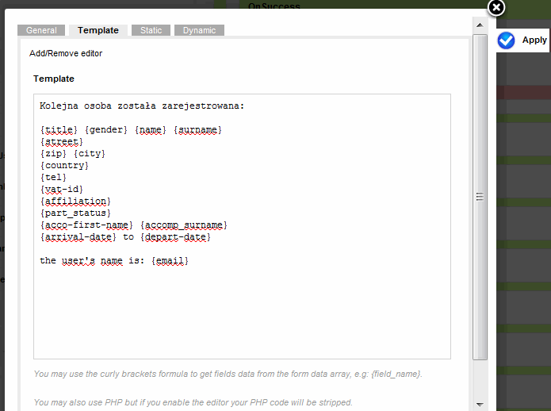Click inside the Template text area
The width and height of the screenshot is (551, 411).
click(x=242, y=226)
